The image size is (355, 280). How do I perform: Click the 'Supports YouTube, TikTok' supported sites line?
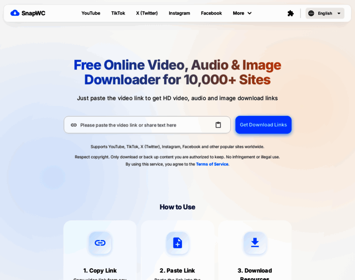[x=177, y=147]
